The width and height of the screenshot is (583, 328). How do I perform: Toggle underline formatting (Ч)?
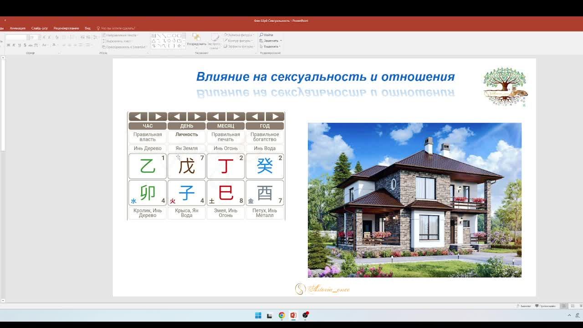point(19,45)
